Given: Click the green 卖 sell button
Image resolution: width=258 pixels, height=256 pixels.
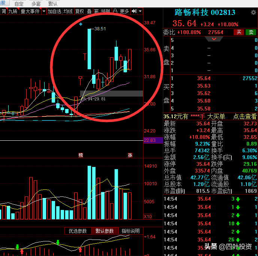Looking at the screenshot, I should pos(251,32).
